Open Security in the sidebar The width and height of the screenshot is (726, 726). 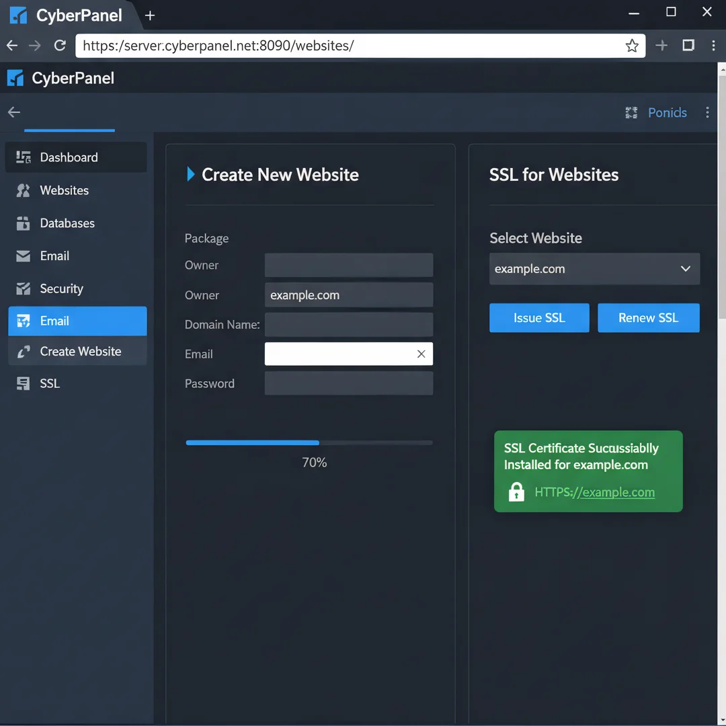click(76, 288)
